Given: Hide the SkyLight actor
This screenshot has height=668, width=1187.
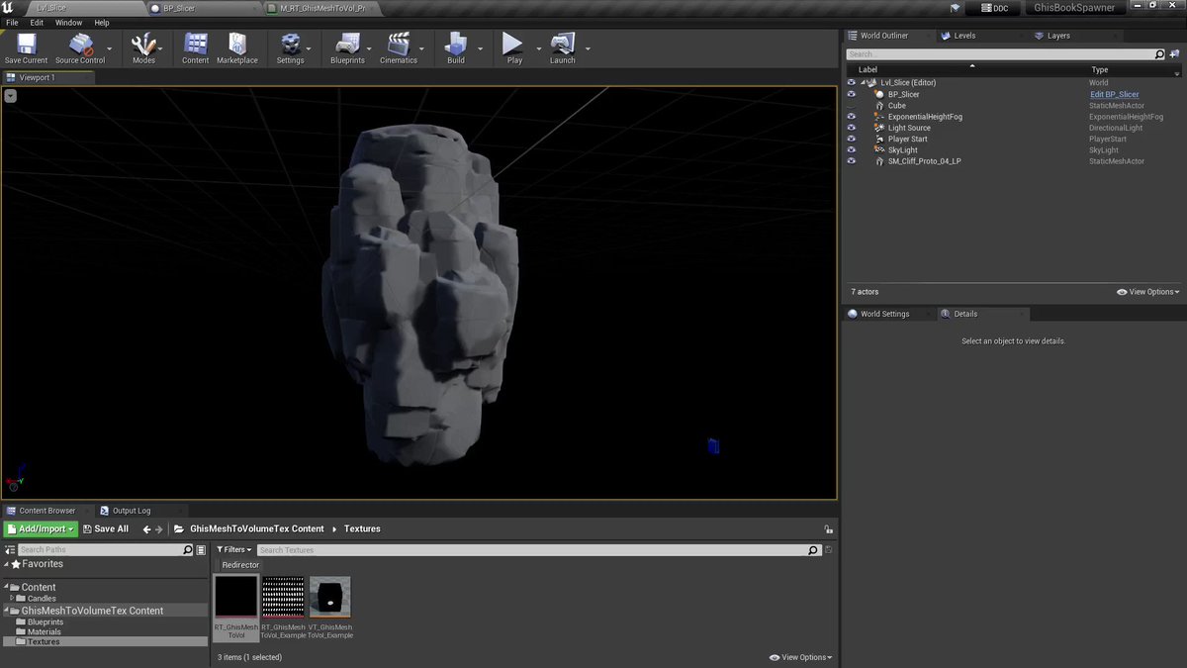Looking at the screenshot, I should (851, 150).
